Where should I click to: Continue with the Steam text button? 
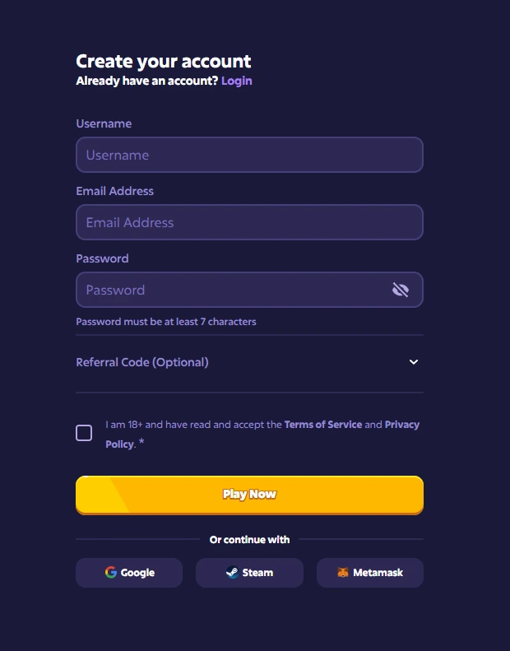coord(257,573)
